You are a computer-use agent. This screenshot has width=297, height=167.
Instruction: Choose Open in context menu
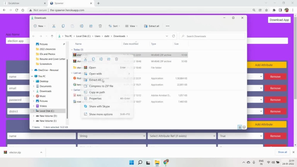click(107, 68)
